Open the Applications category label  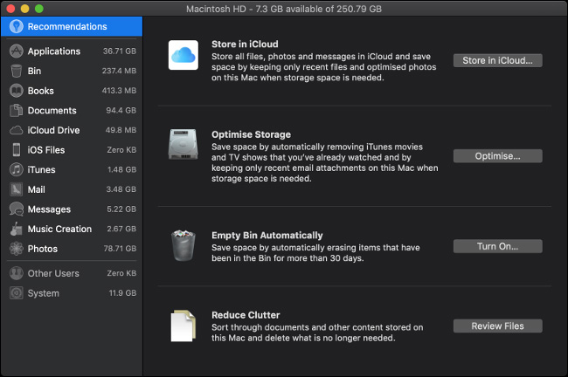[54, 51]
